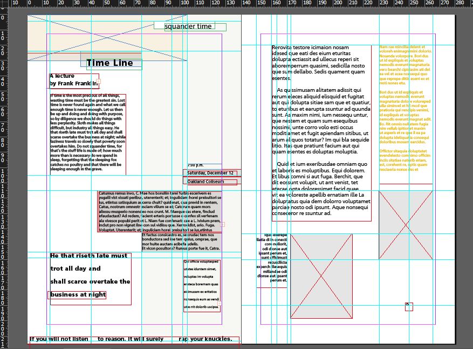Select the small page number frame on the right page
The height and width of the screenshot is (349, 473).
pyautogui.click(x=409, y=307)
